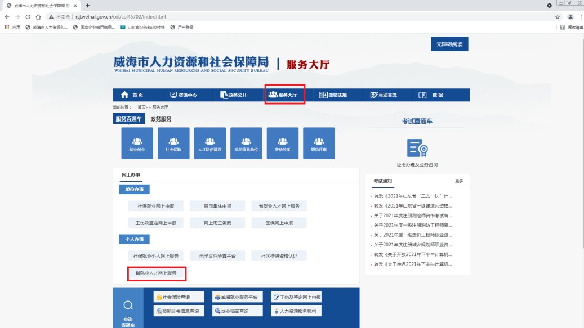Open the 社会保险查询 quick query button
Screen dimensions: 584x328
click(x=179, y=296)
